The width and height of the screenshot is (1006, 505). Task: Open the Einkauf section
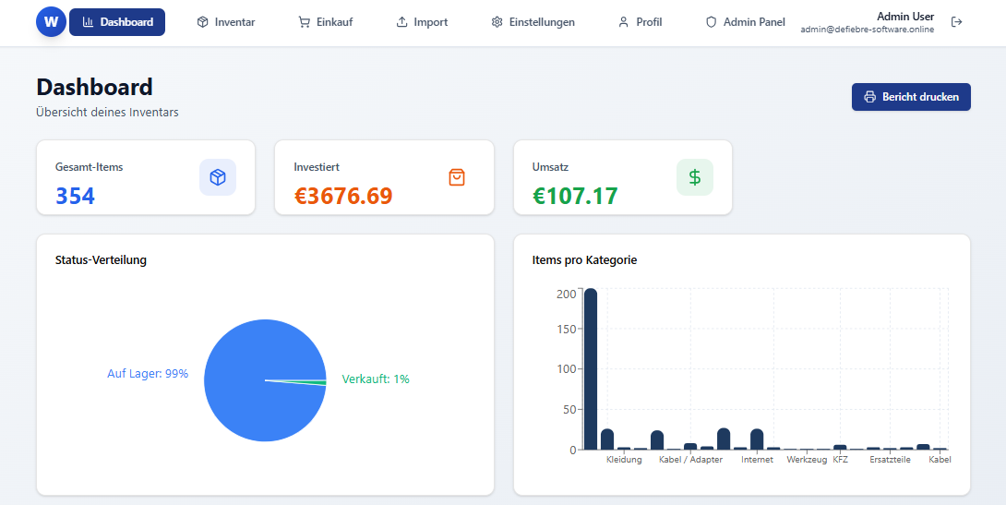[325, 22]
